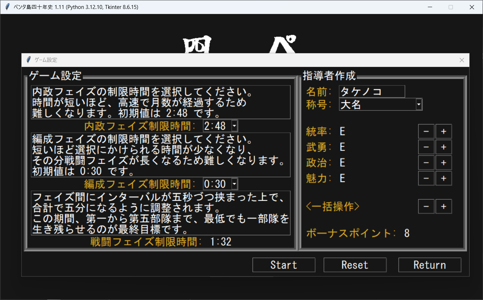Click Return to leave the settings dialog
Image resolution: width=483 pixels, height=300 pixels.
(x=430, y=265)
